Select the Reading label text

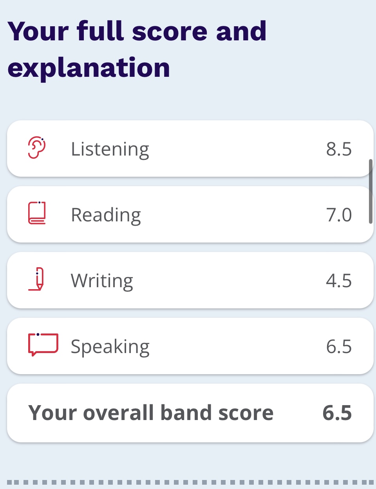106,216
